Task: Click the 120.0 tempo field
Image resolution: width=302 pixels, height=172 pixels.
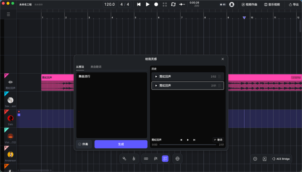Action: 109,4
